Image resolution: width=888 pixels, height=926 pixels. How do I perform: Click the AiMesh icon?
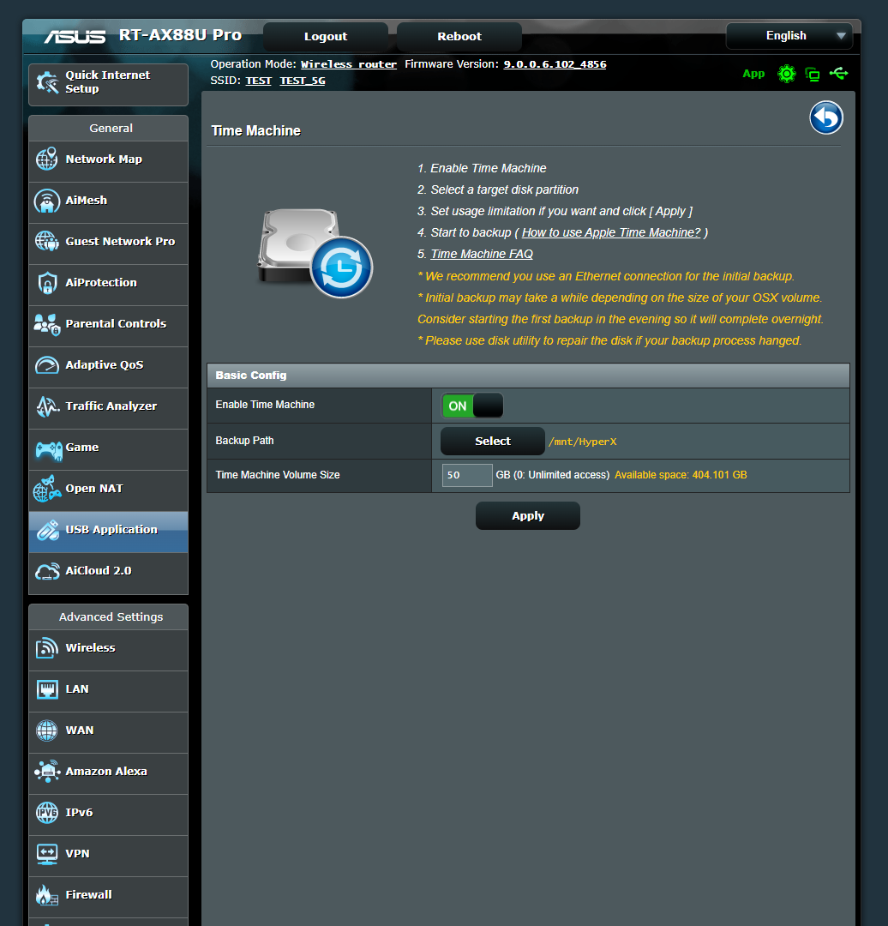pyautogui.click(x=46, y=201)
